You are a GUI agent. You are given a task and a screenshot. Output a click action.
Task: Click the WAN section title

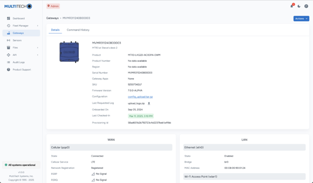[x=111, y=140]
